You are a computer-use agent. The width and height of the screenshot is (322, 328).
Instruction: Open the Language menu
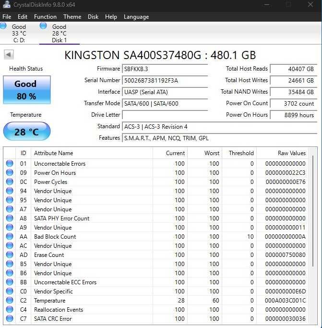(x=136, y=17)
